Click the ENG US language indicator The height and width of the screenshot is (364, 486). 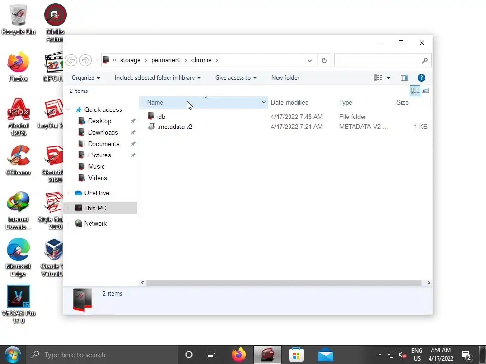tap(417, 355)
